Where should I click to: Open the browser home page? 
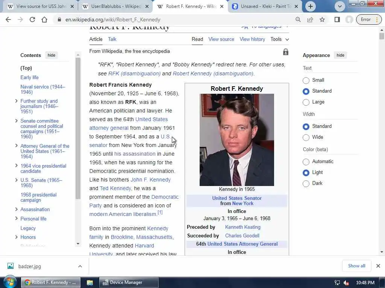[44, 19]
